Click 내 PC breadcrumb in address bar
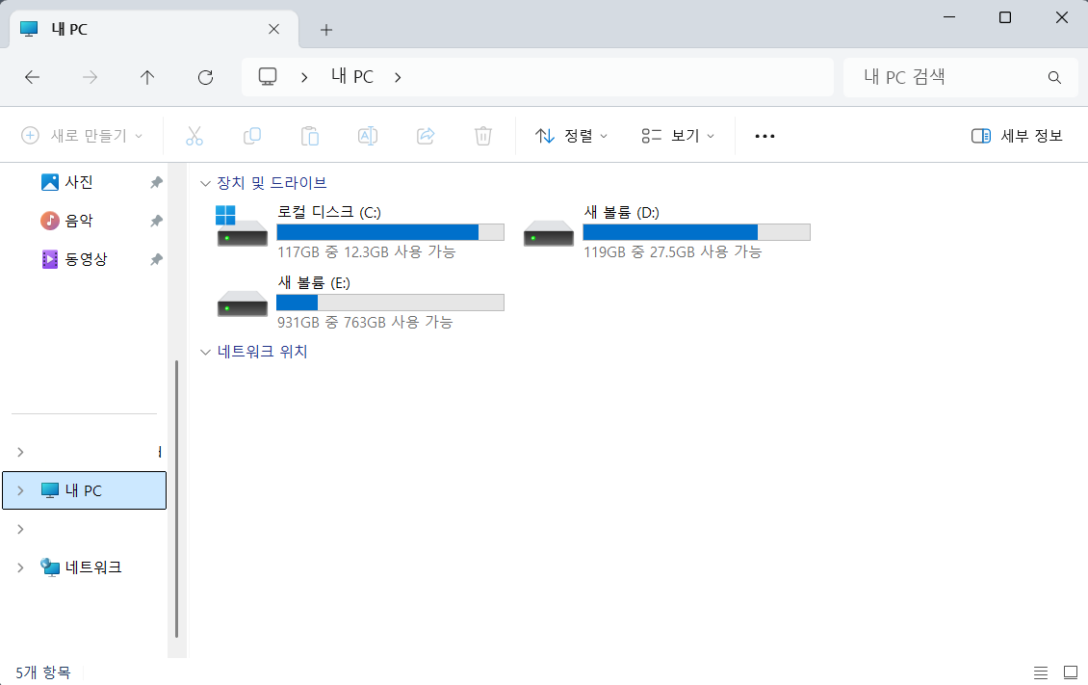Screen dimensions: 1088x685 coord(352,76)
